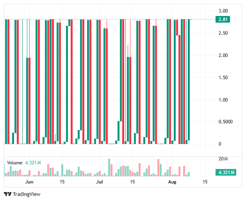Click the 1.00 price axis label

pyautogui.click(x=223, y=100)
